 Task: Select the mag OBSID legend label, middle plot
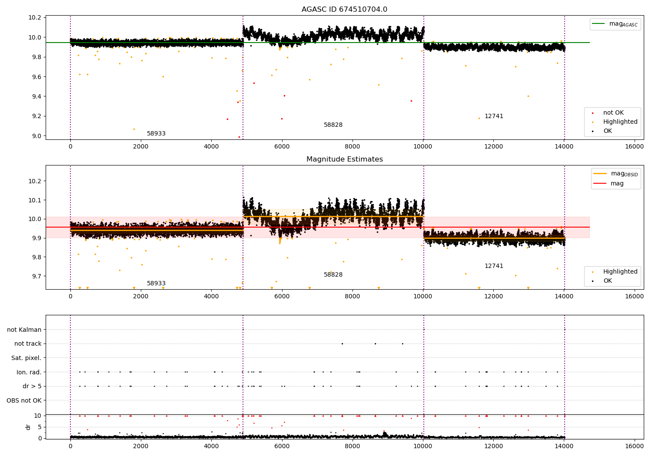624,174
